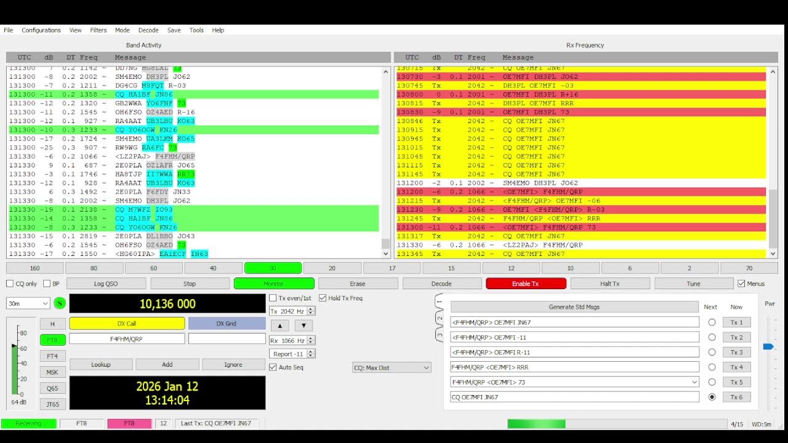Switch to message tab 2
Image resolution: width=788 pixels, height=443 pixels.
tap(439, 319)
